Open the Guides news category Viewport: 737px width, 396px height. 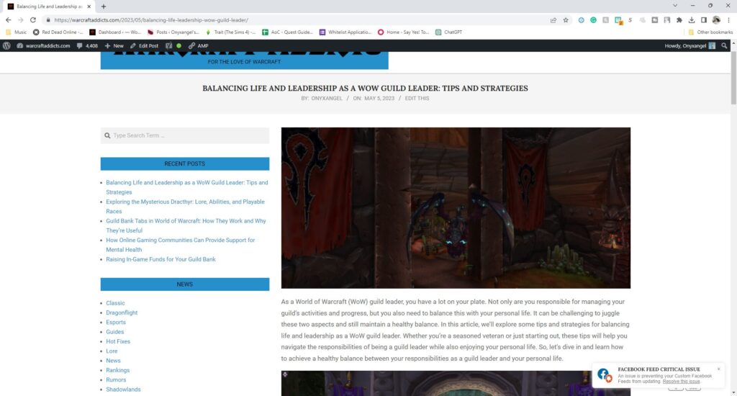[114, 332]
